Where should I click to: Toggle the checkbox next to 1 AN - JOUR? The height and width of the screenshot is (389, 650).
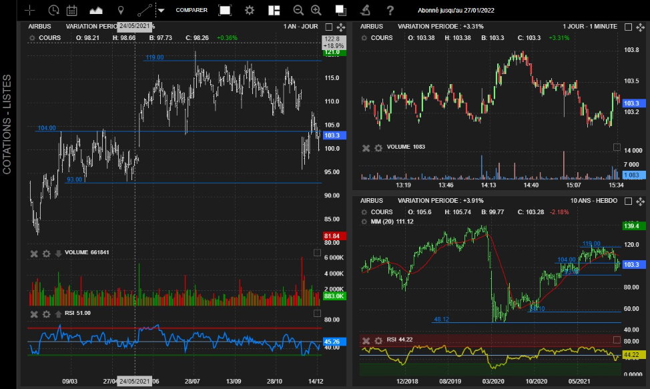click(x=328, y=27)
